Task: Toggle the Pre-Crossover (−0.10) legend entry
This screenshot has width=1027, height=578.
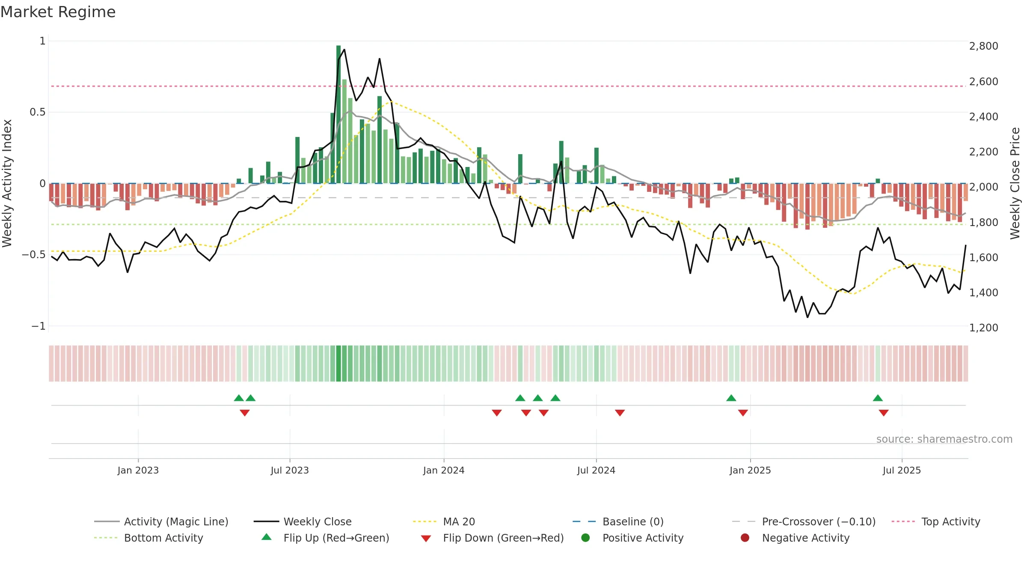Action: [804, 521]
